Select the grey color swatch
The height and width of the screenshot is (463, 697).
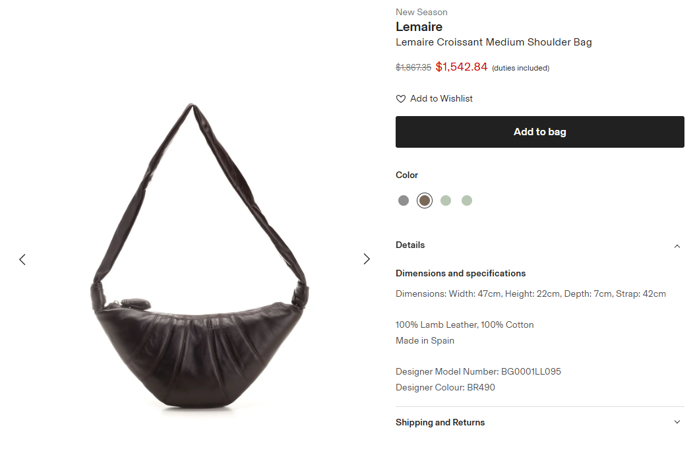[x=403, y=201]
